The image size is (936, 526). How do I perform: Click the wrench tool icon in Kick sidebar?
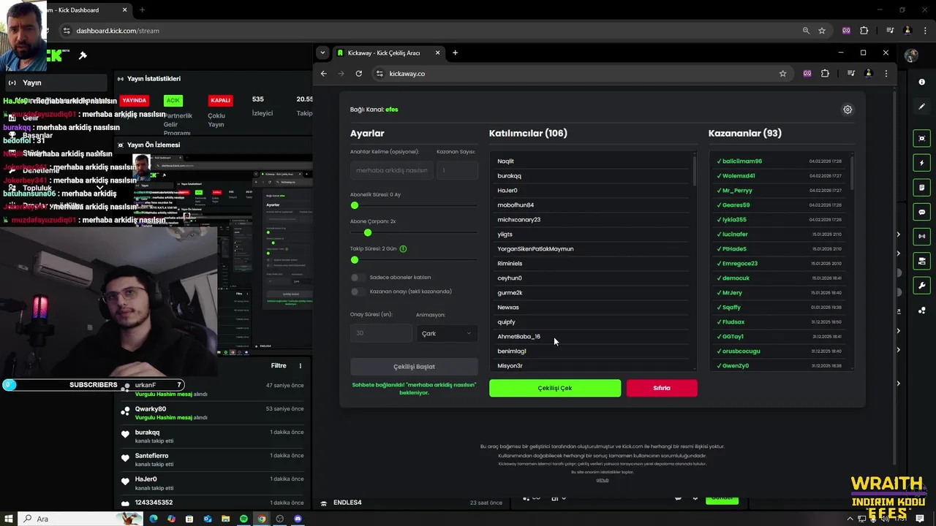click(921, 286)
